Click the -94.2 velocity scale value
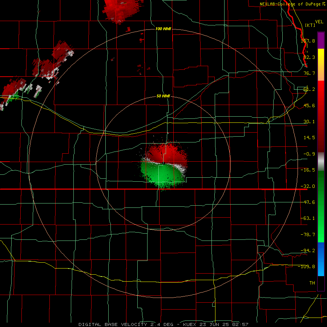Screen dimensions: 327x327 coord(308,251)
